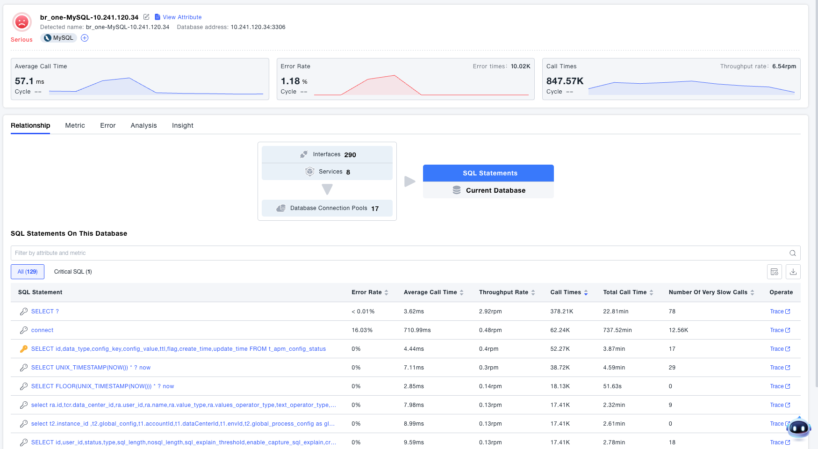Screen dimensions: 818x449
Task: Click the download export icon
Action: click(x=793, y=272)
